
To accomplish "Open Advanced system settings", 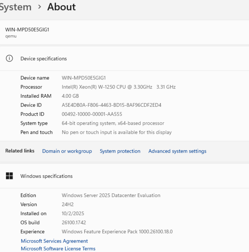I will [x=177, y=151].
